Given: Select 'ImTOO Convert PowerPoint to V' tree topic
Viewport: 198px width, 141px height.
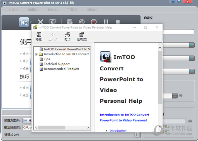Looking at the screenshot, I should 67,49.
